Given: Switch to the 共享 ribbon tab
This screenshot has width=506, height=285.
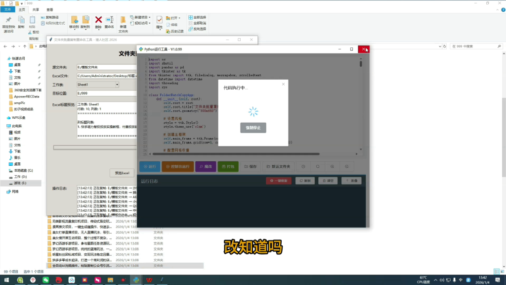Looking at the screenshot, I should 35,9.
